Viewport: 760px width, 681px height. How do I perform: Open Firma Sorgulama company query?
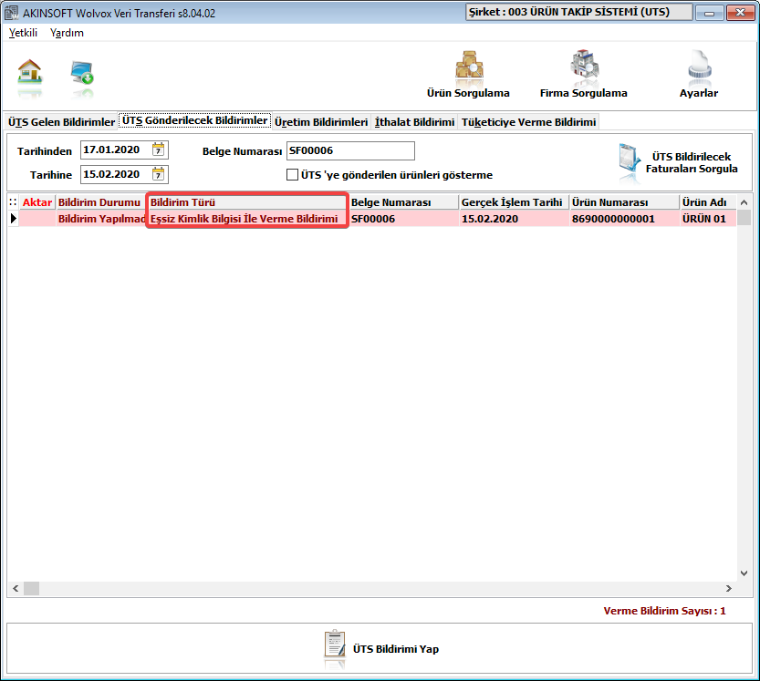click(x=584, y=75)
